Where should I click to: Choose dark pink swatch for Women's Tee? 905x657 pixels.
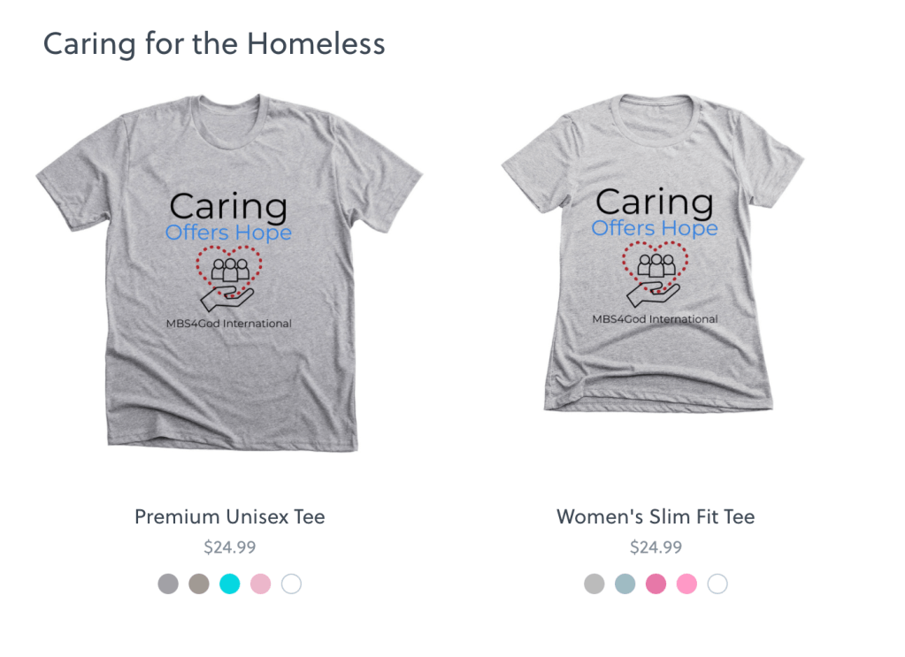(x=656, y=584)
